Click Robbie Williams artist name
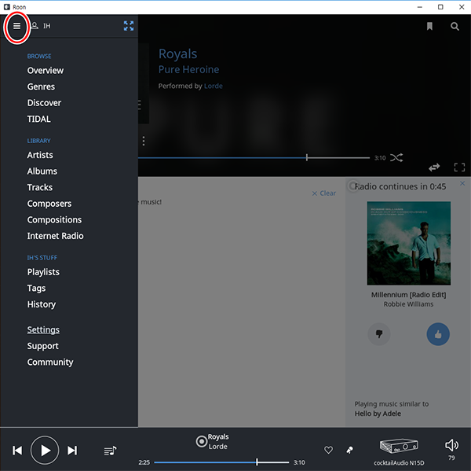 (x=408, y=304)
